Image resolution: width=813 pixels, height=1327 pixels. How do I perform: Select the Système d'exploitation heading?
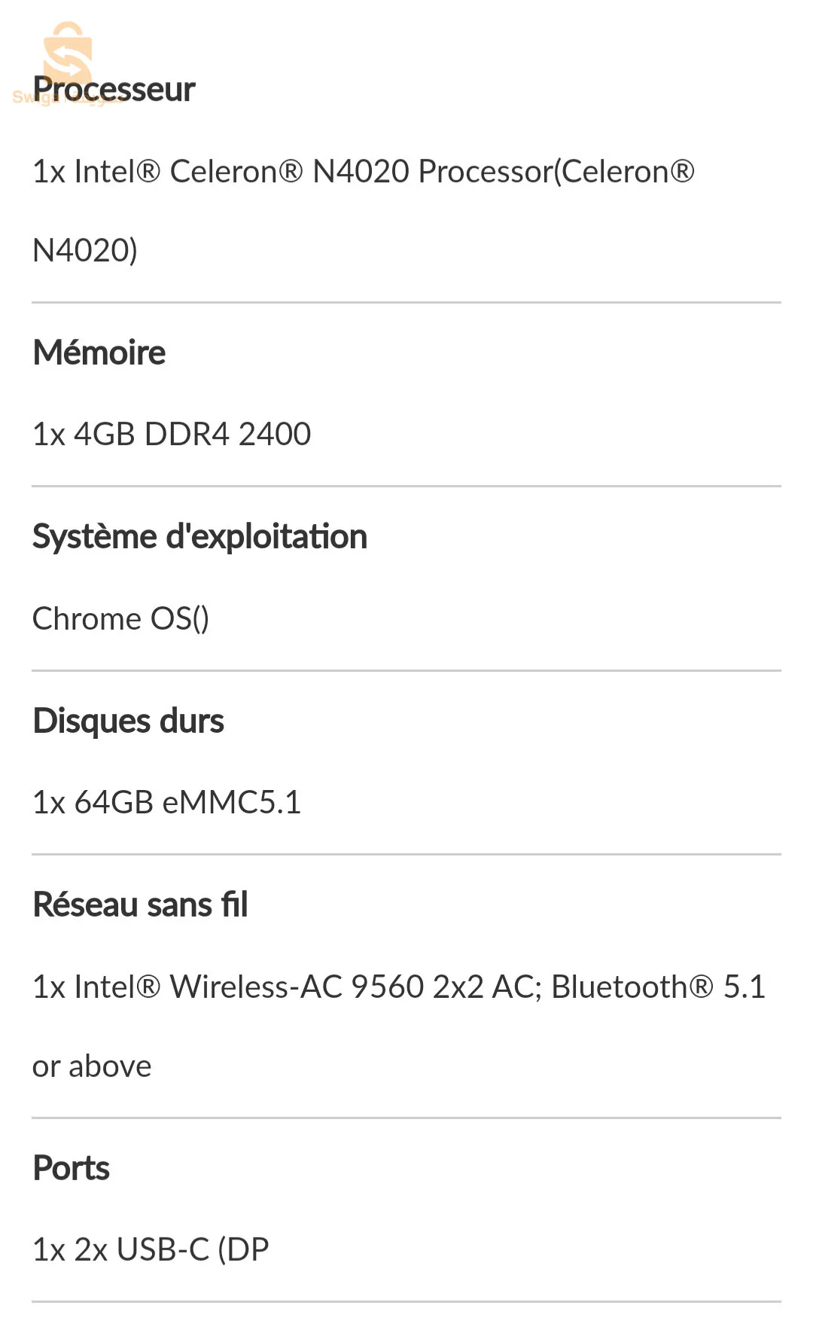[199, 537]
